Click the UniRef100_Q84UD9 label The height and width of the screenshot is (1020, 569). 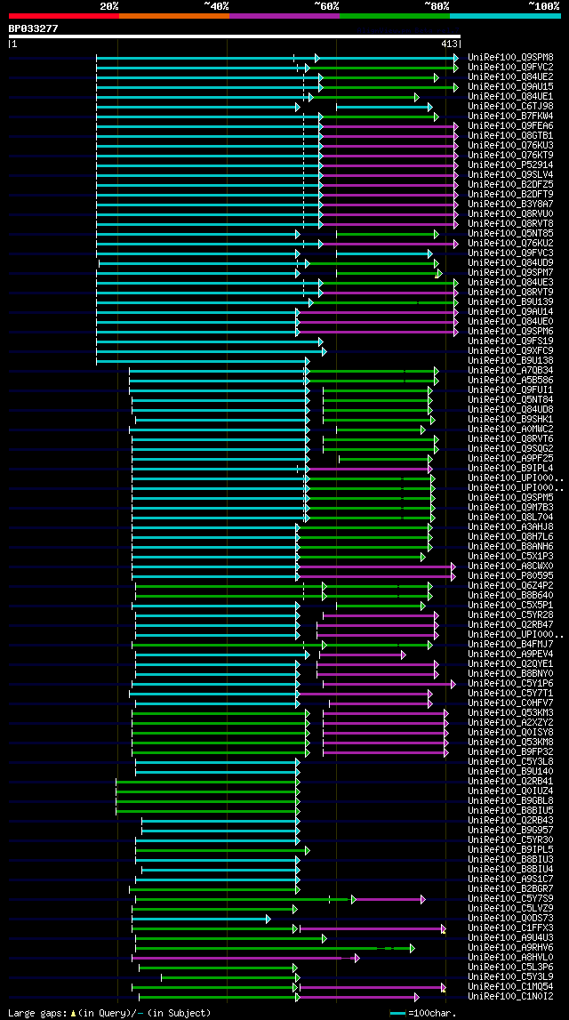pos(510,262)
